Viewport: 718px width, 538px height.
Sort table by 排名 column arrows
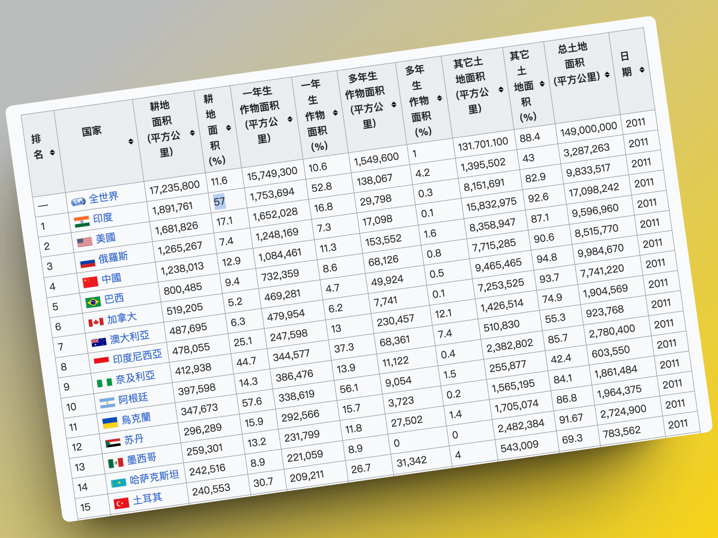coord(52,152)
